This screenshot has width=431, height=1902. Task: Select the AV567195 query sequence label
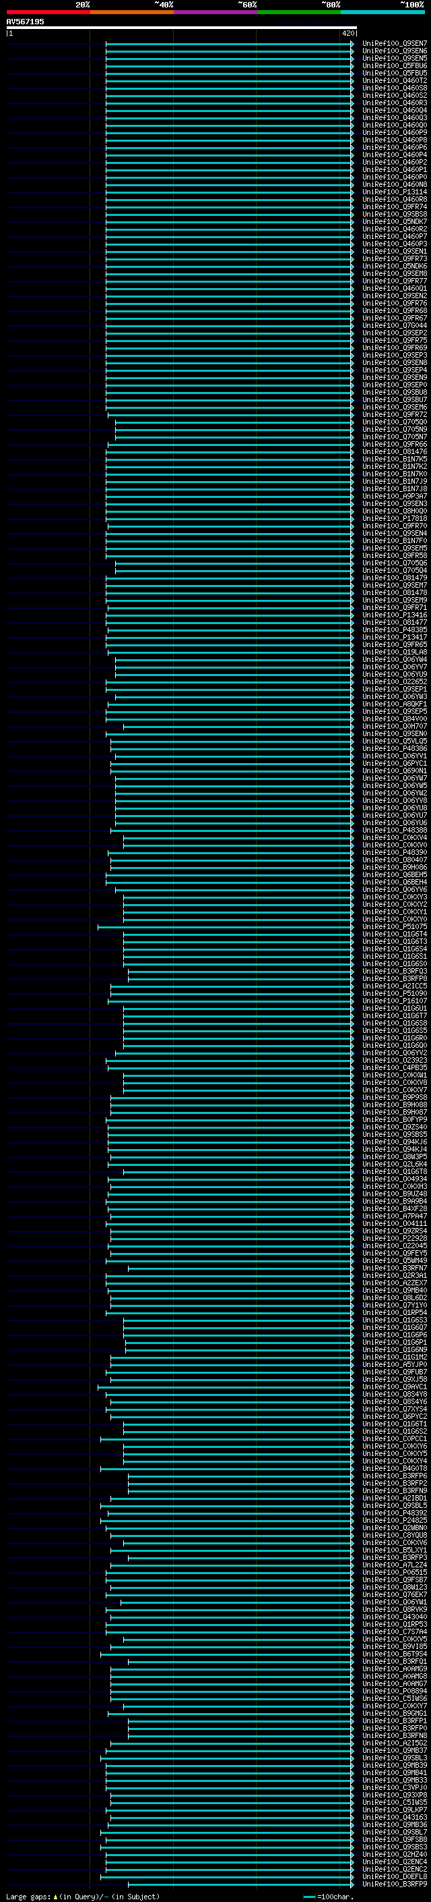pyautogui.click(x=25, y=22)
